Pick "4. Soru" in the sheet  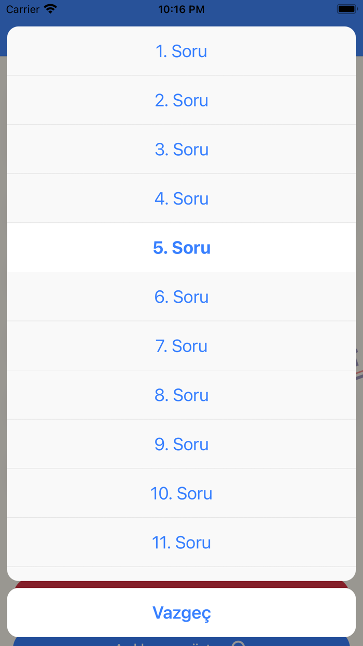181,198
